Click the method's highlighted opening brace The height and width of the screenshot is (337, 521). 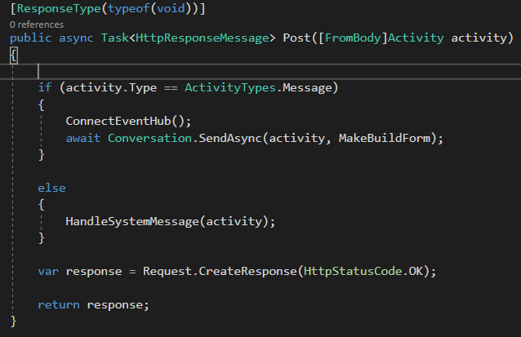click(14, 55)
